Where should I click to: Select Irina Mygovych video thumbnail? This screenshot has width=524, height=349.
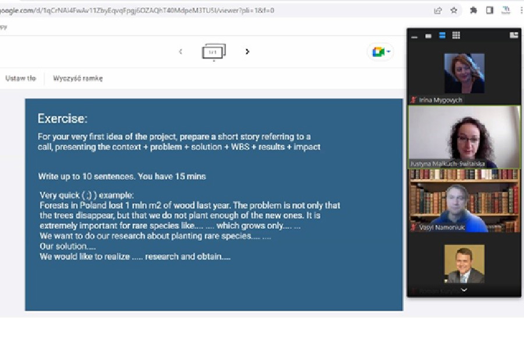point(464,73)
